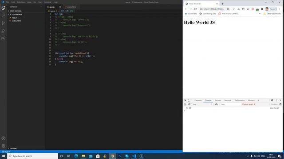Viewport: 284px width, 159px height.
Task: Open DevTools customize three-dot menu
Action: pos(276,100)
